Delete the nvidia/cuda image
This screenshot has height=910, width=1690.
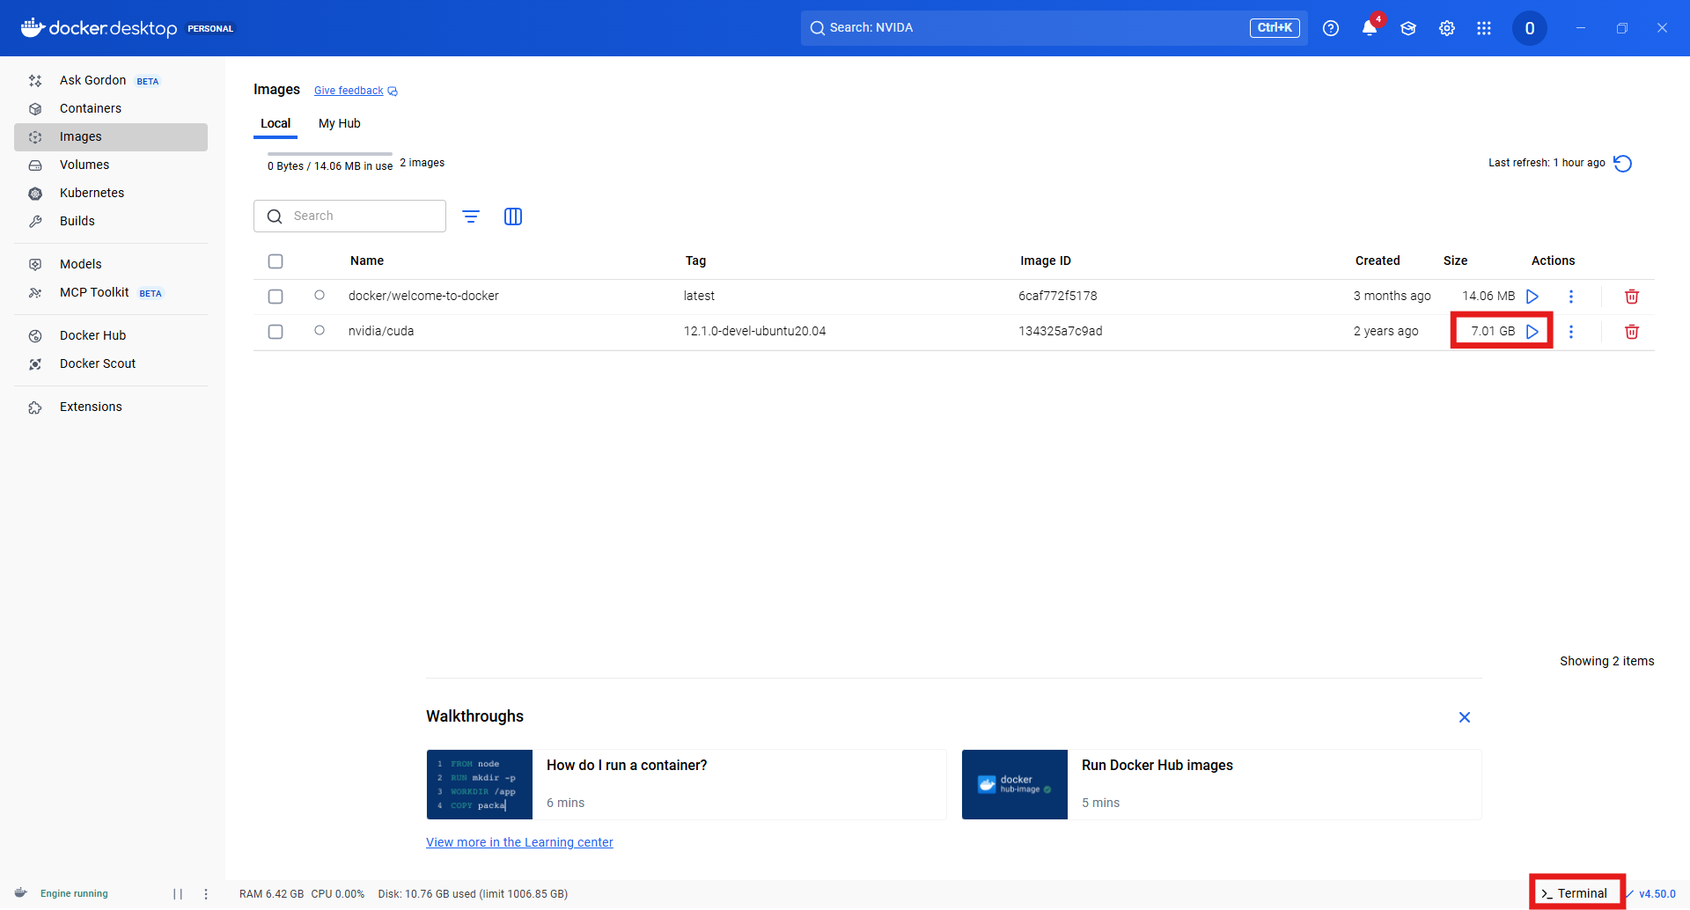(1632, 332)
